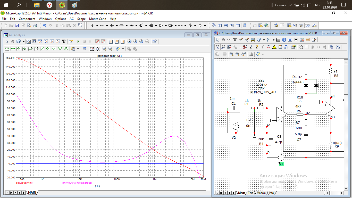Cascade windows using the toolbar icon

[x=214, y=26]
